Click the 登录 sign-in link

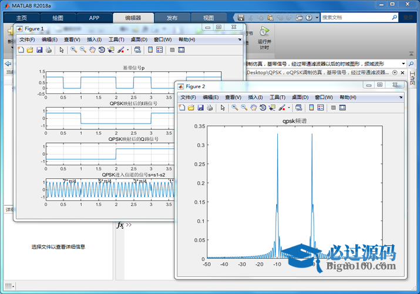408,18
